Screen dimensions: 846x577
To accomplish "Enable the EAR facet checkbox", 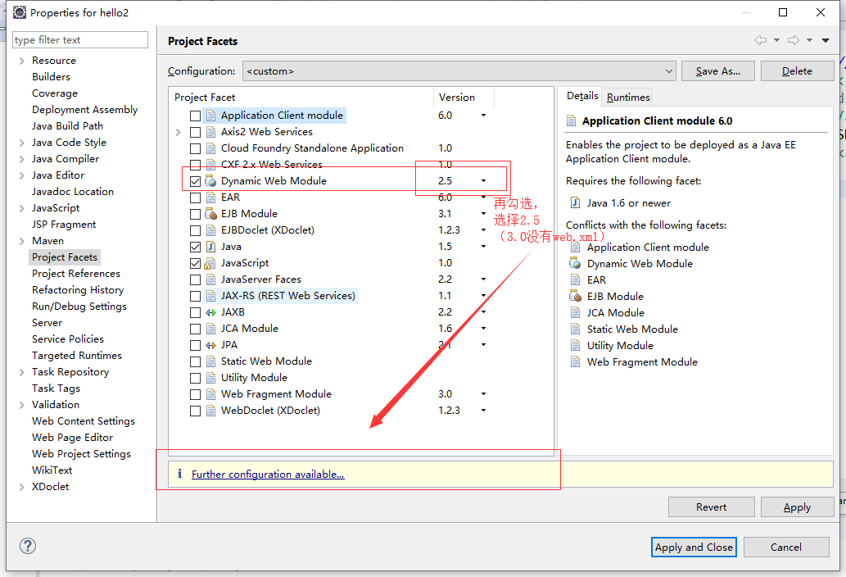I will (195, 198).
